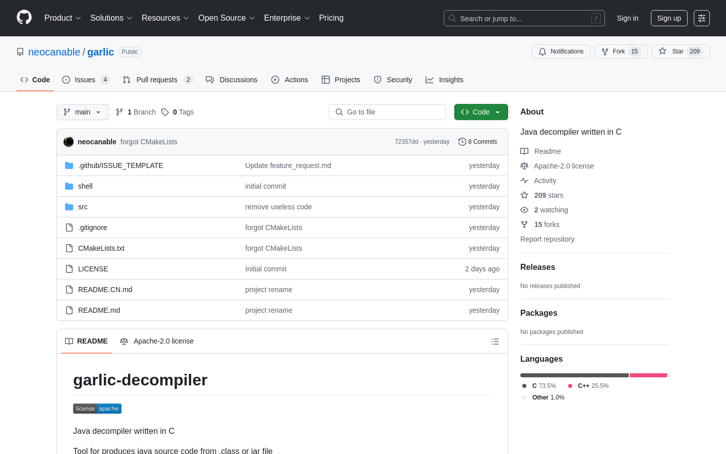Click the folder icon for .github/ISSUE_TEMPLATE
726x454 pixels.
pyautogui.click(x=69, y=165)
